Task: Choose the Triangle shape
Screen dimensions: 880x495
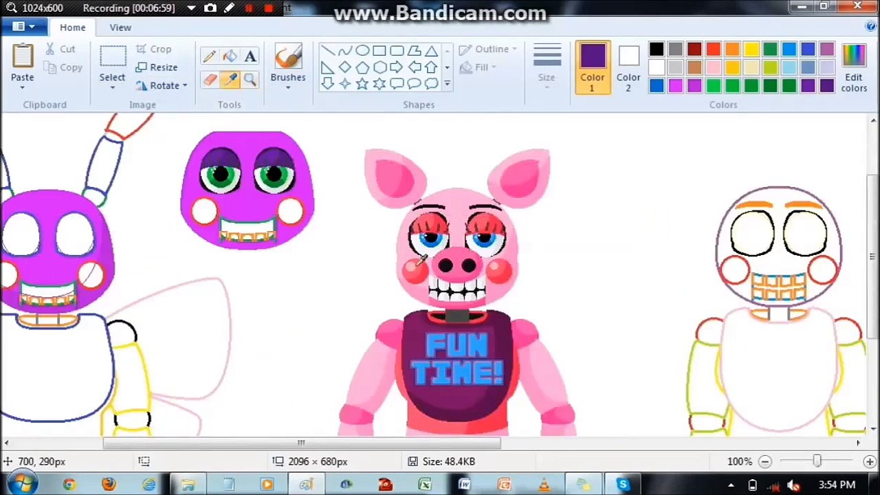Action: pos(430,51)
